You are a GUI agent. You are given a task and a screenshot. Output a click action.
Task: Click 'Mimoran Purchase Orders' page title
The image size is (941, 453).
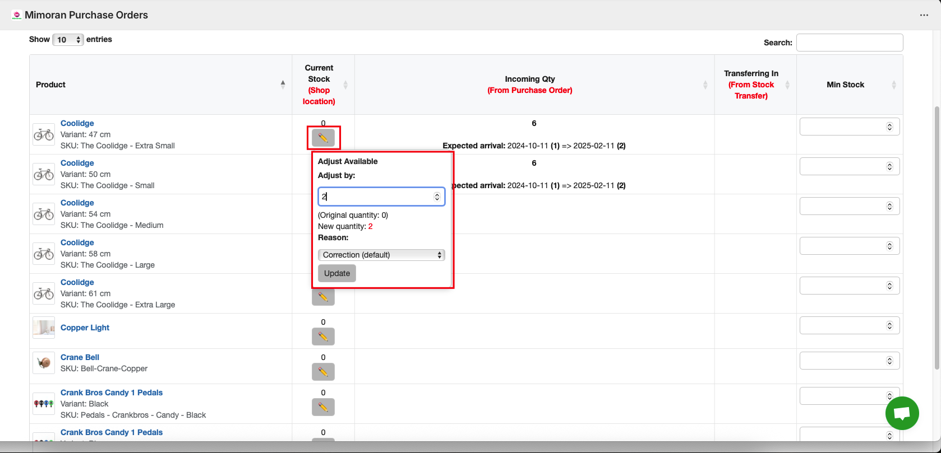pyautogui.click(x=86, y=15)
